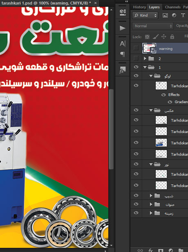Image resolution: width=188 pixels, height=252 pixels.
Task: Select group named 1
Action: coord(159,67)
